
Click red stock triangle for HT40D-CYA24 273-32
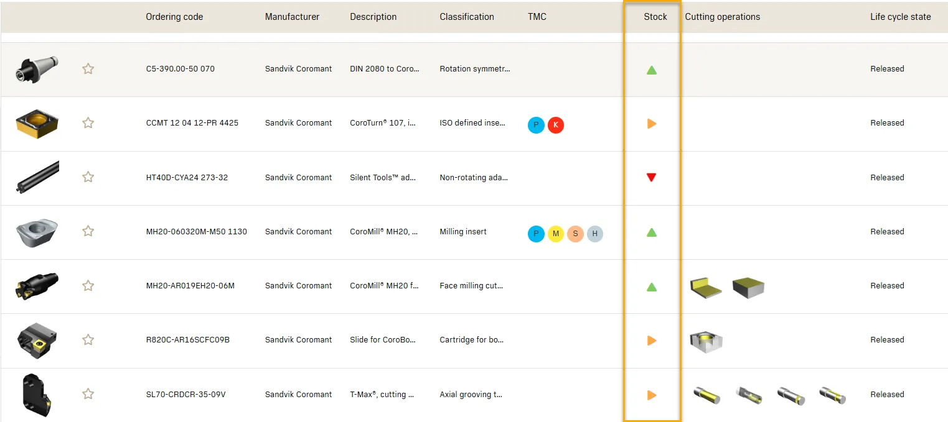(x=652, y=178)
